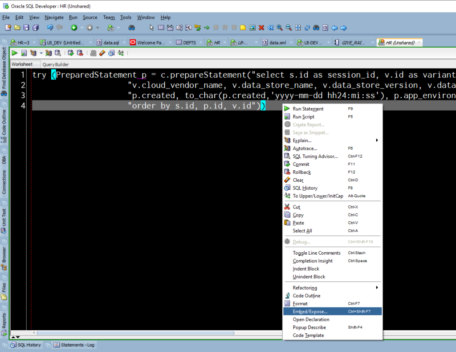Click the red X delete icon in toolbar
Viewport: 456px width, 352px height.
[x=261, y=28]
